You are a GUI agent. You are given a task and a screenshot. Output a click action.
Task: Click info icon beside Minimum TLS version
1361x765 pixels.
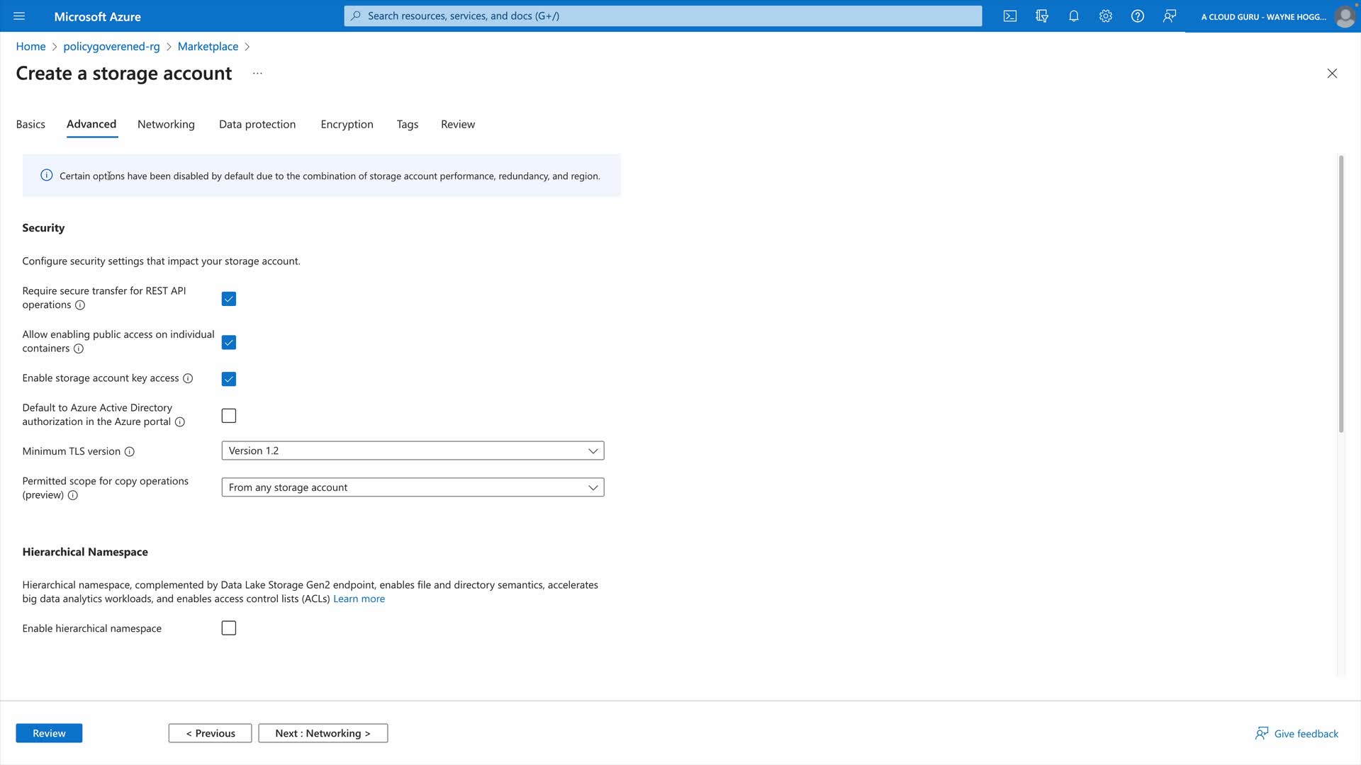pos(130,452)
